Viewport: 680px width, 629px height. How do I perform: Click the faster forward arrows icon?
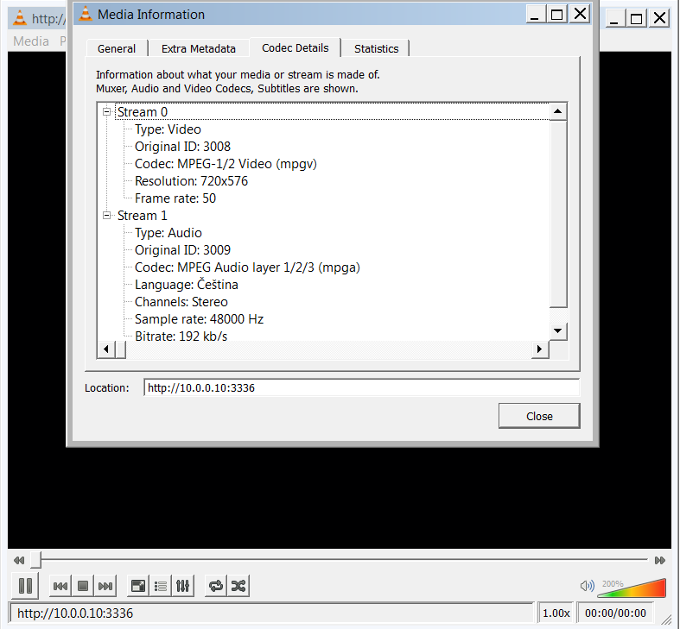659,560
